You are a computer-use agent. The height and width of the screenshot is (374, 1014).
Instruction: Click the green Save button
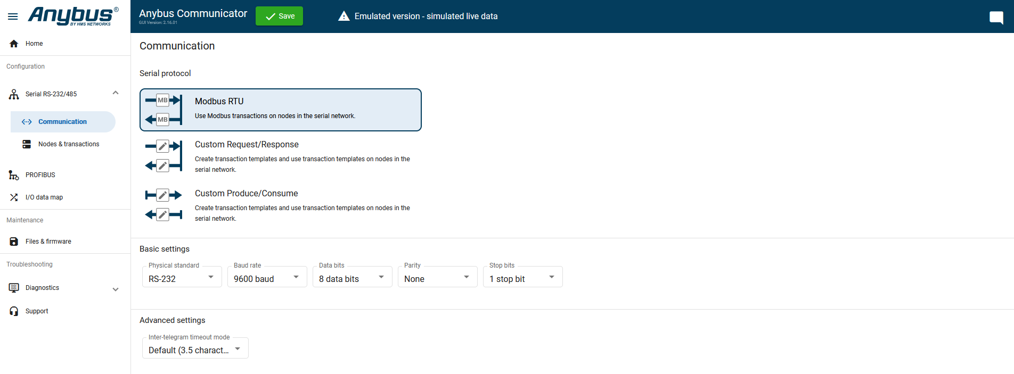click(279, 16)
